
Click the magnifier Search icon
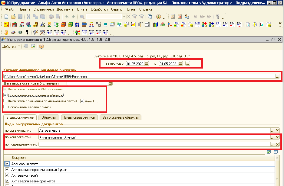coord(82,17)
